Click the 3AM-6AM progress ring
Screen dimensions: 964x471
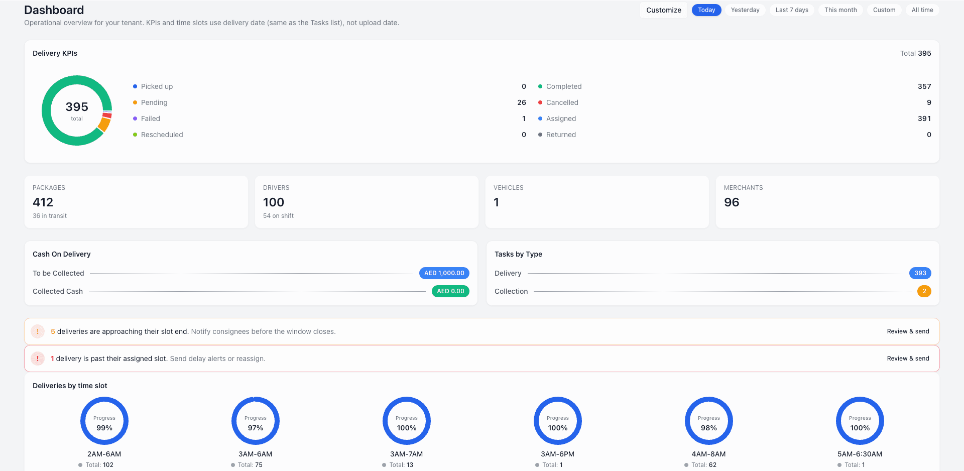(256, 421)
